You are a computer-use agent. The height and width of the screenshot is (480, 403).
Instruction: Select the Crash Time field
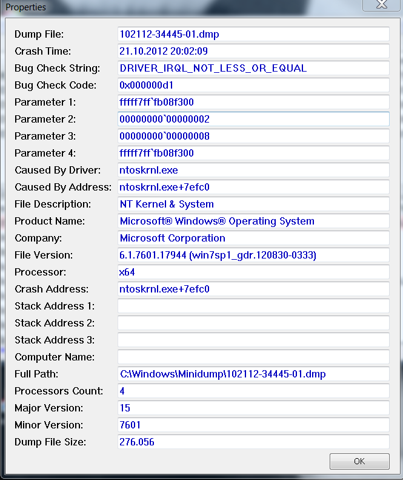click(x=253, y=51)
